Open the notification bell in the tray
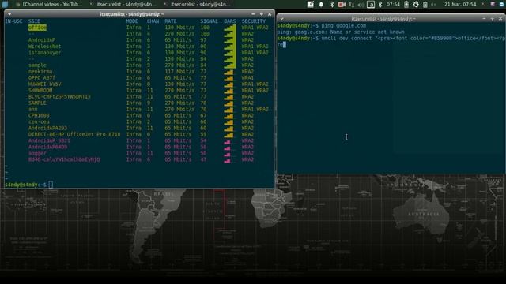Image resolution: width=506 pixels, height=284 pixels. pyautogui.click(x=321, y=4)
